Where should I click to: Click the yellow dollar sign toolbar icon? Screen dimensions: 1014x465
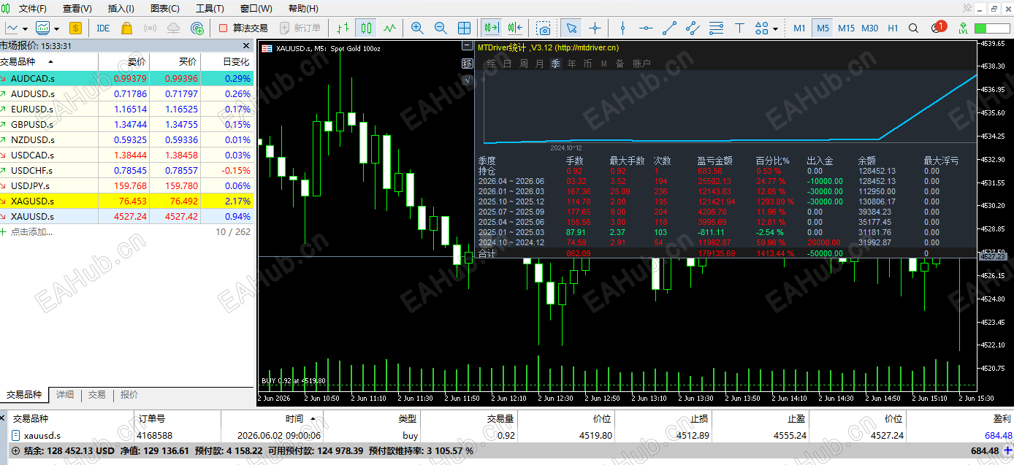point(76,28)
